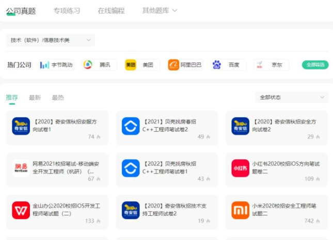The image size is (333, 240).
Task: Click the popularity count 133
Action: click(90, 221)
